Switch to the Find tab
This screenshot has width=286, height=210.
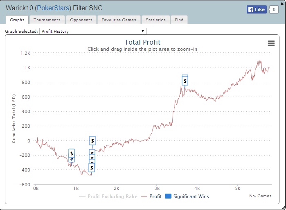pos(179,20)
